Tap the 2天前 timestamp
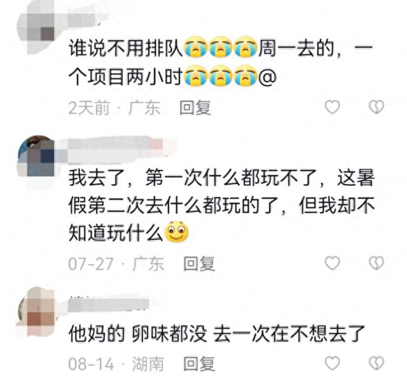The height and width of the screenshot is (385, 407). click(x=89, y=108)
